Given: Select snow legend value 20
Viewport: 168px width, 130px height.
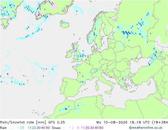Looking at the screenshot, I should click(87, 128).
